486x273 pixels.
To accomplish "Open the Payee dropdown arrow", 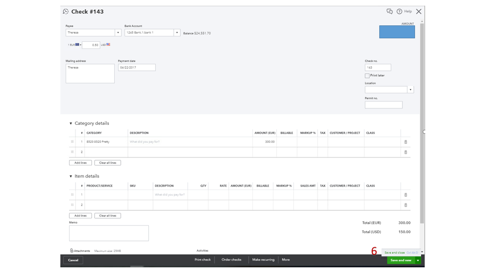I will [x=118, y=33].
